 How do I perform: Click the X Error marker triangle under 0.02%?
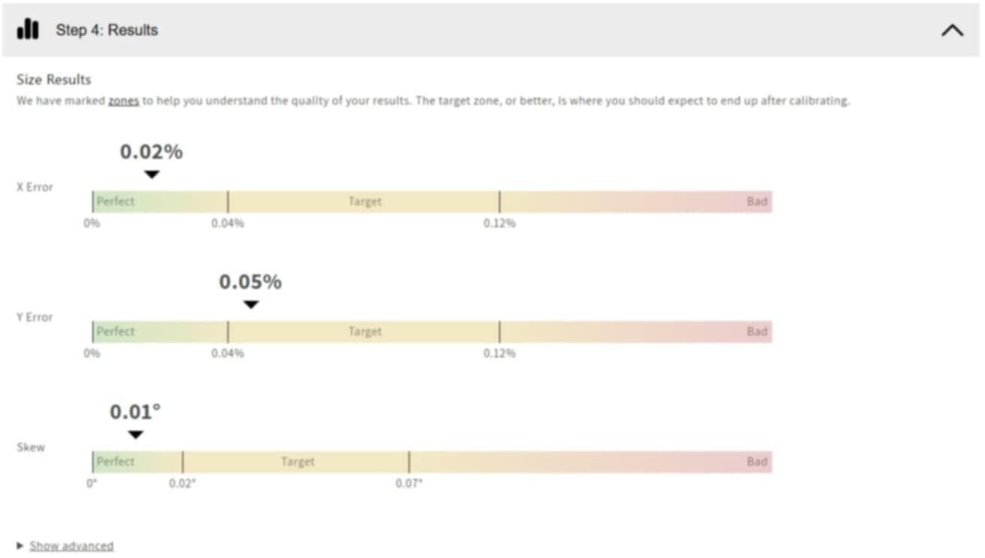coord(152,175)
